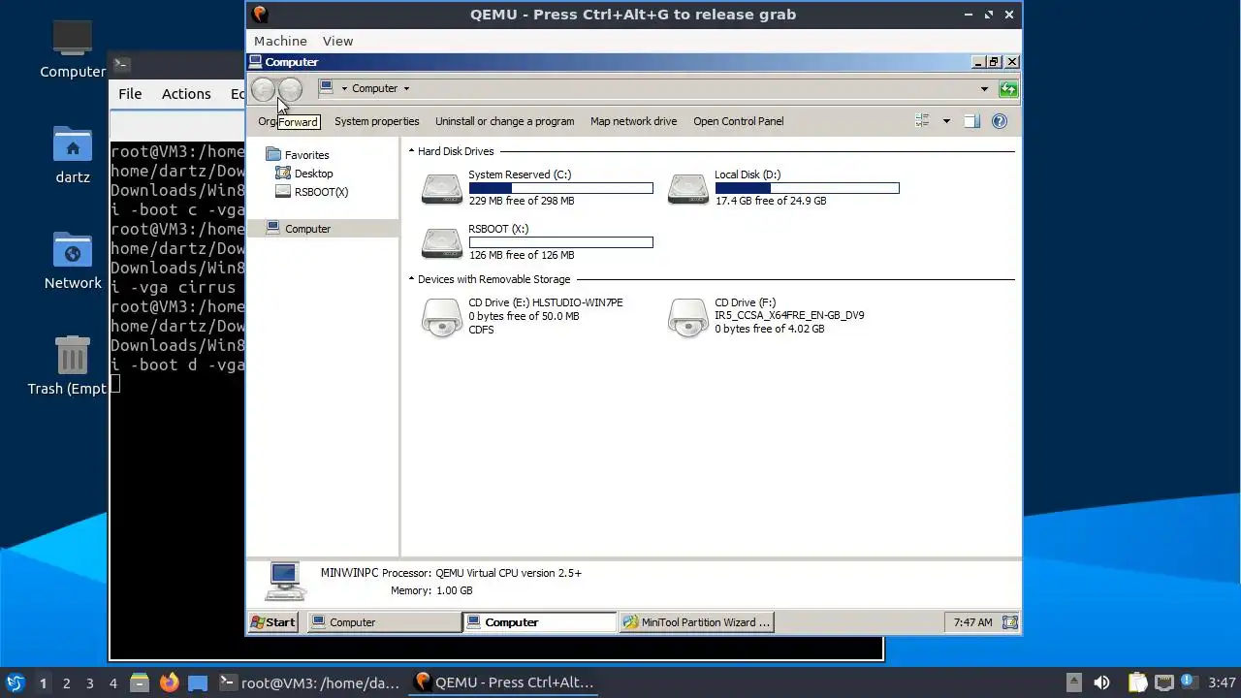
Task: Open the QEMU Machine menu
Action: (x=280, y=41)
